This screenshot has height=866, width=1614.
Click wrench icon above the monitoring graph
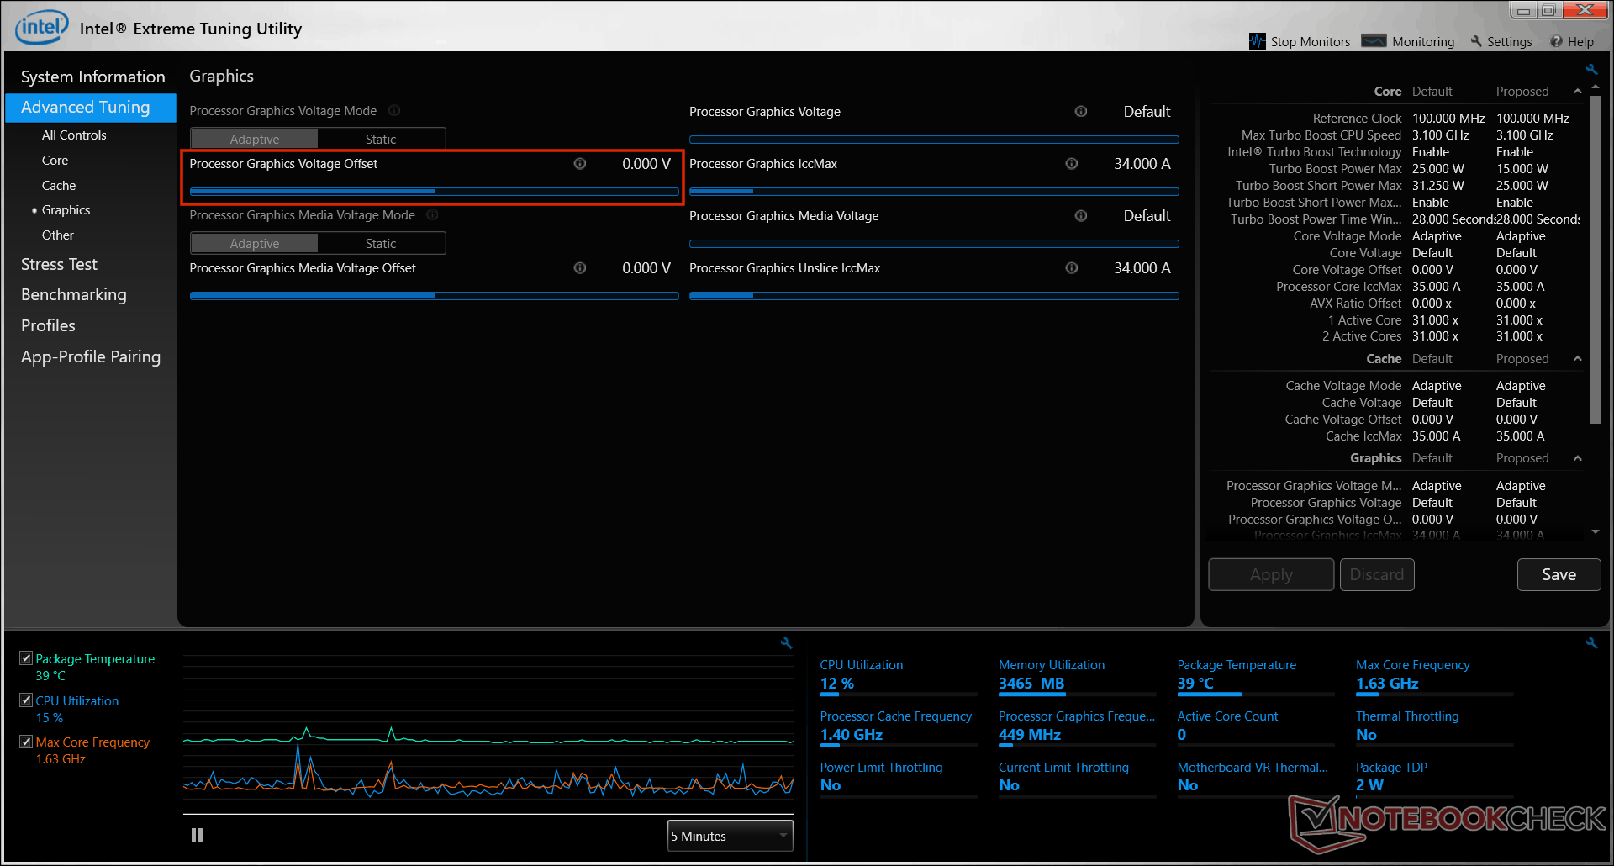click(786, 643)
